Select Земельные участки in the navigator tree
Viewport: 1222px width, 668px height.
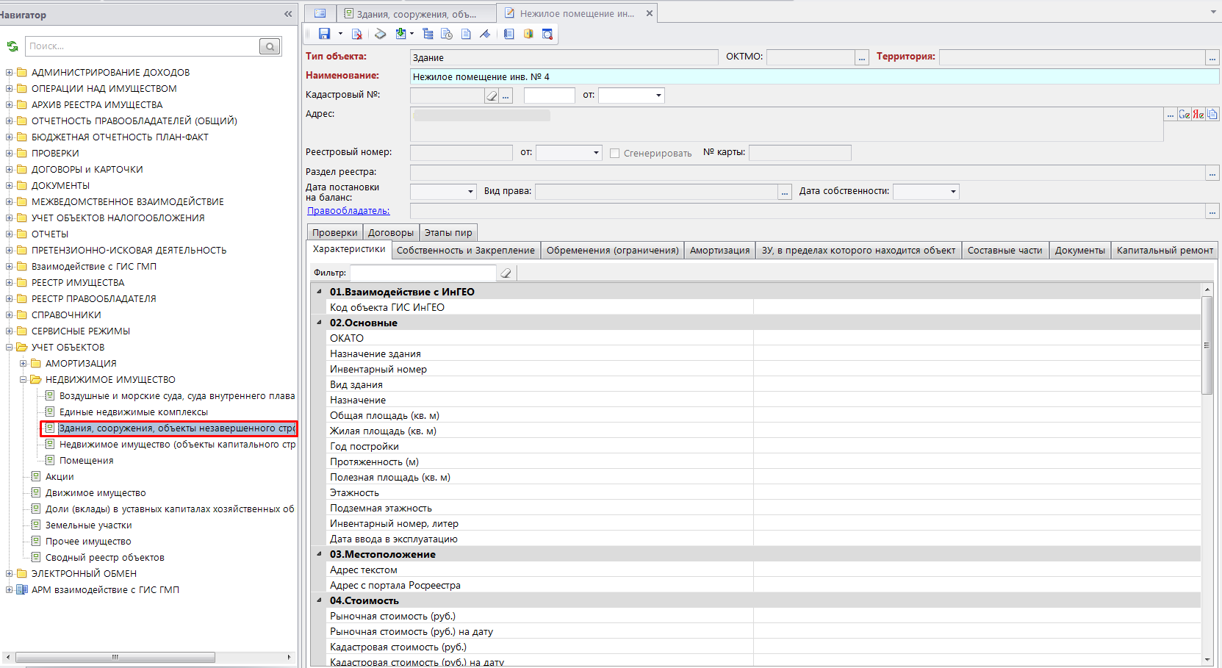pos(89,525)
